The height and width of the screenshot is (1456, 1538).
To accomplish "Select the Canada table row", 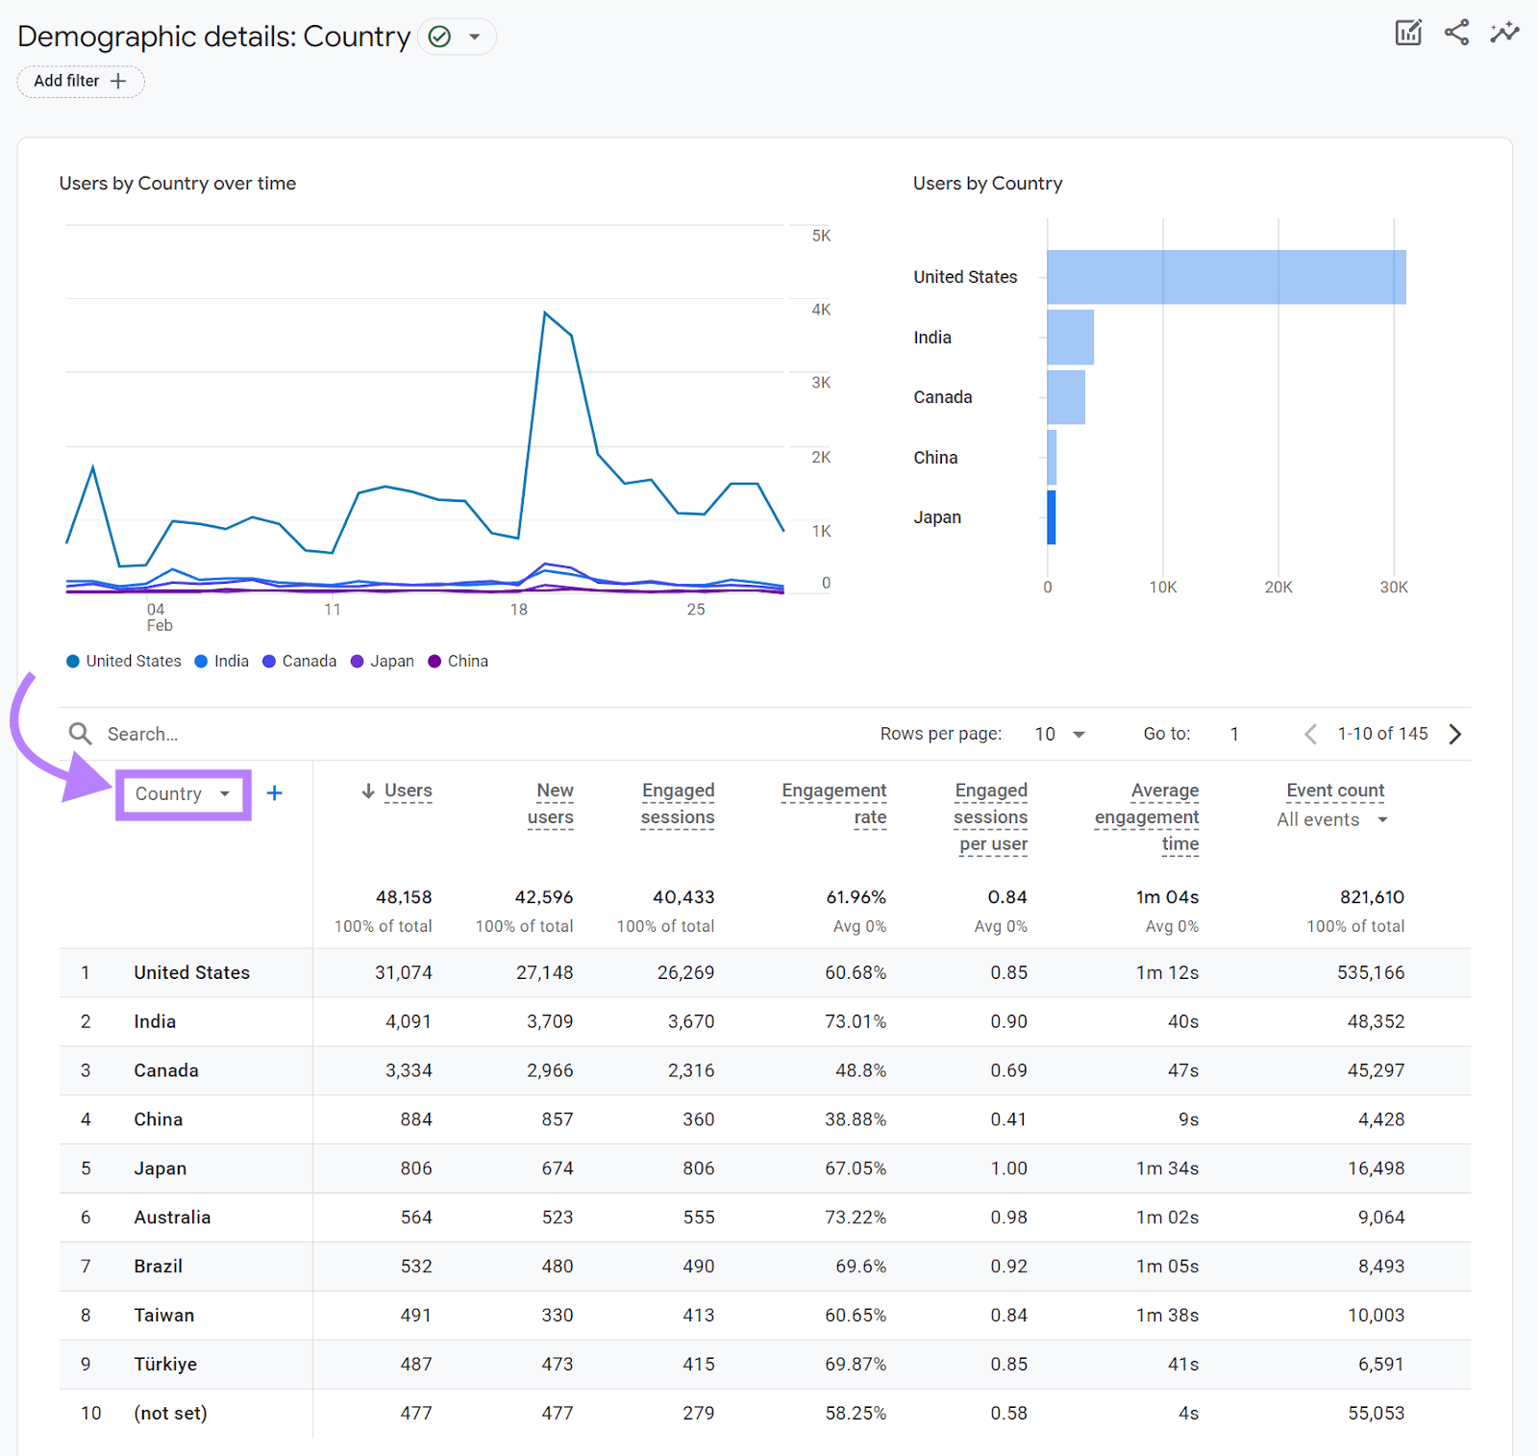I will [765, 1070].
